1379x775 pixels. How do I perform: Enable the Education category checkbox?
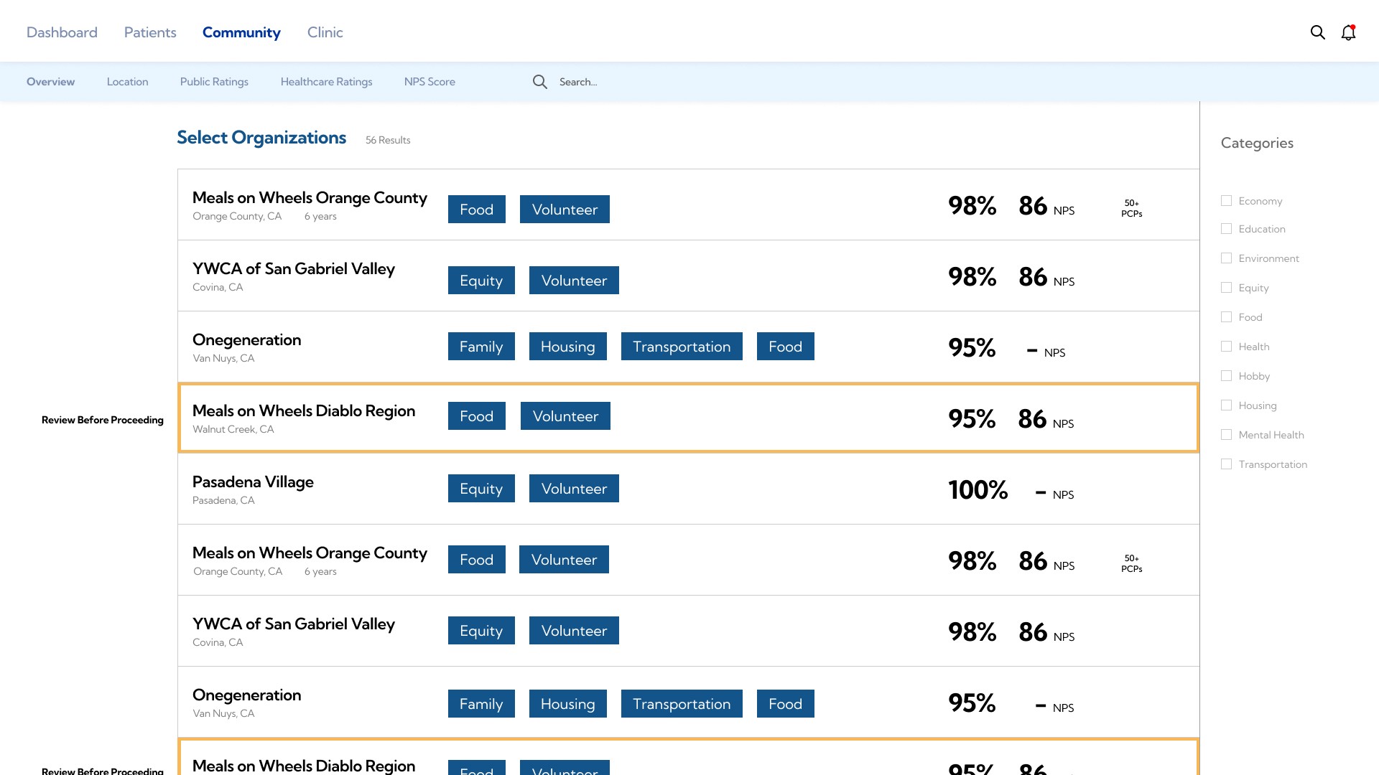point(1226,229)
